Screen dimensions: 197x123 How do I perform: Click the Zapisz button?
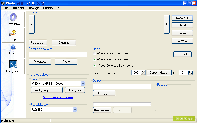[182, 33]
